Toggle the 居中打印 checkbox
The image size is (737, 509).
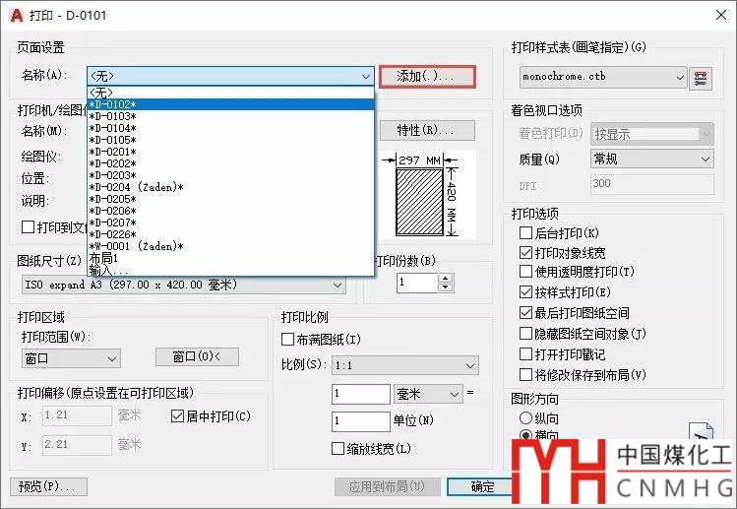click(x=178, y=416)
